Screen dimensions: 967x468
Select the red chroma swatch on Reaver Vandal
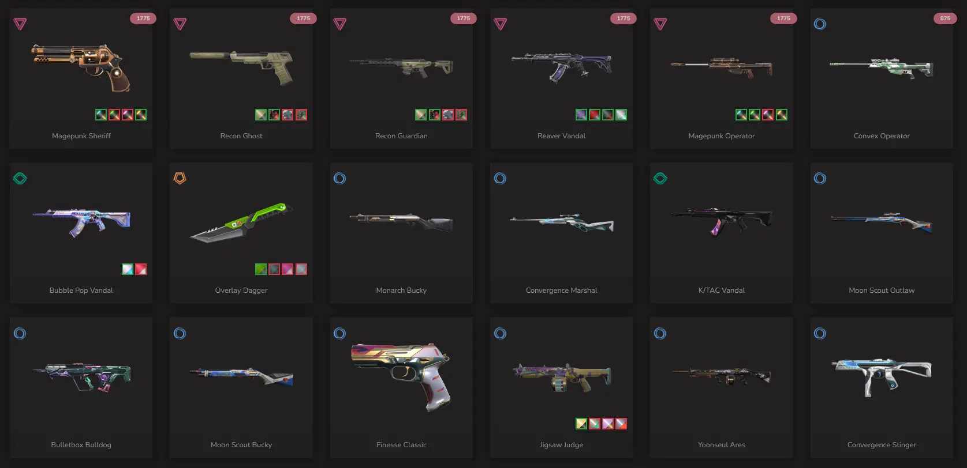pos(595,115)
